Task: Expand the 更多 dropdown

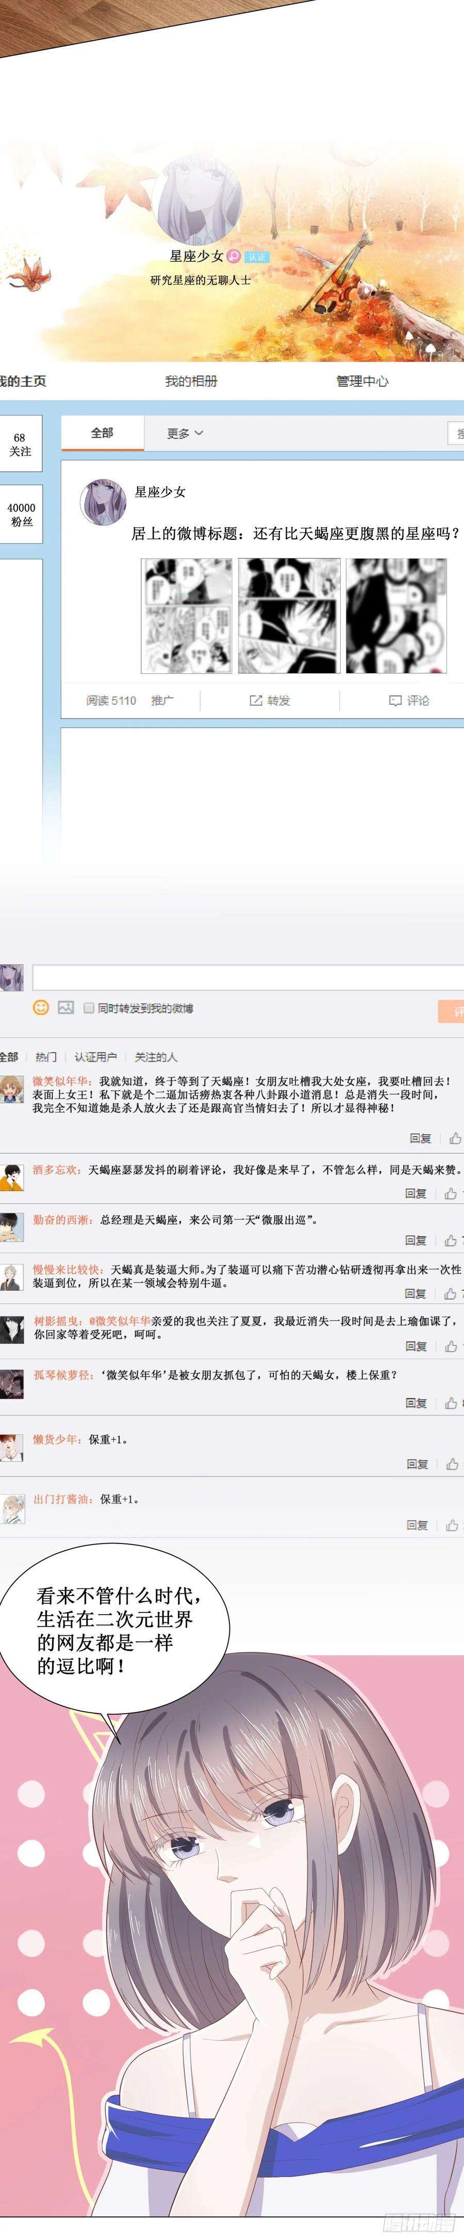Action: point(185,433)
